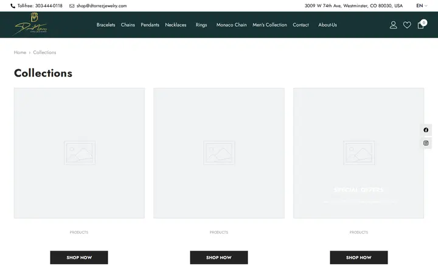The width and height of the screenshot is (438, 273).
Task: Click the shop@dtorrezjewelry.com email link
Action: [x=102, y=6]
